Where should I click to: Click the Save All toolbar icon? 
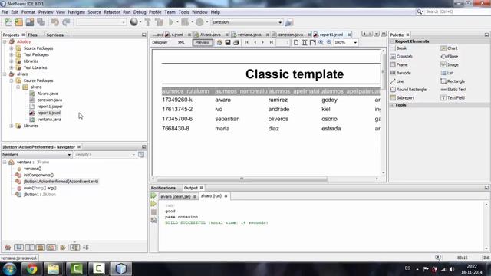tap(41, 22)
